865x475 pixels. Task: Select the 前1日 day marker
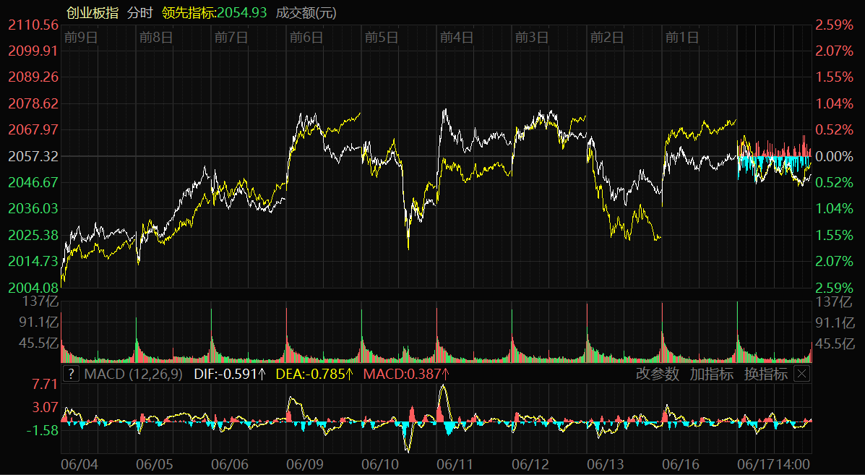click(681, 37)
